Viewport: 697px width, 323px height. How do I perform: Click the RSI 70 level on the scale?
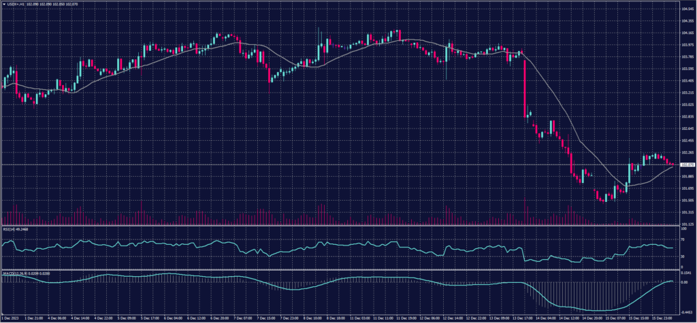(683, 239)
